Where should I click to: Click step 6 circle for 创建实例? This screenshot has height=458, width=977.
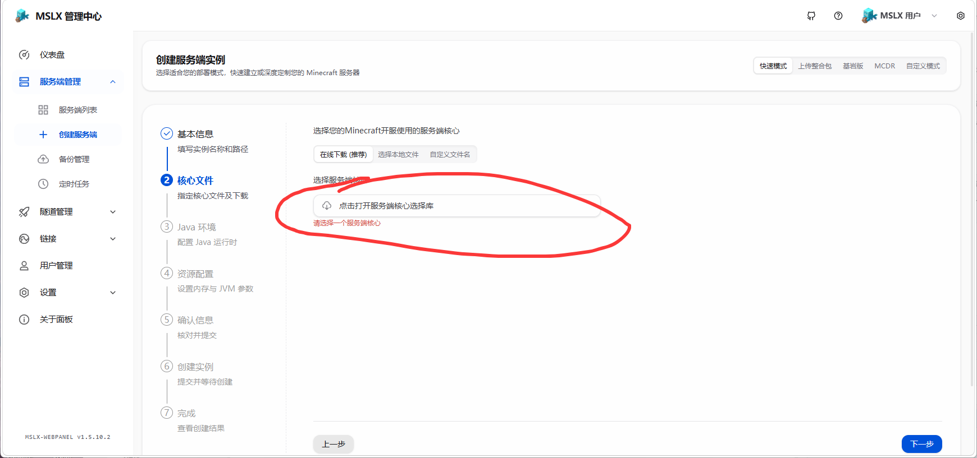point(167,366)
